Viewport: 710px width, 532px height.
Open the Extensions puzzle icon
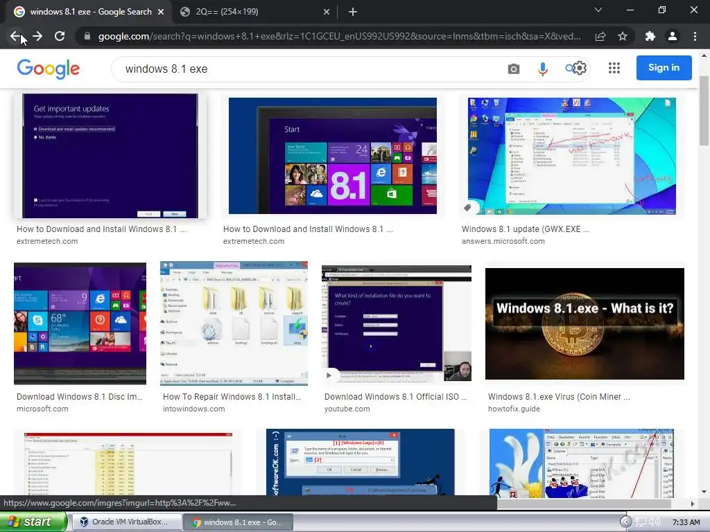coord(650,36)
